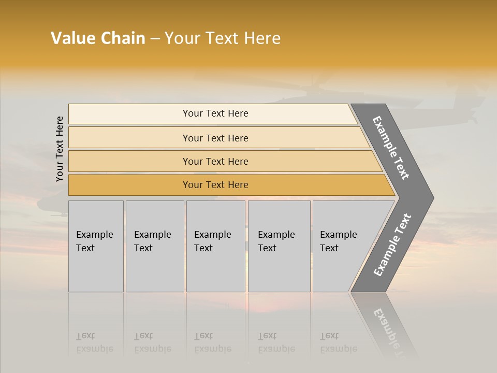Image resolution: width=497 pixels, height=373 pixels.
Task: Click the topmost lightest cream text bar
Action: point(215,113)
